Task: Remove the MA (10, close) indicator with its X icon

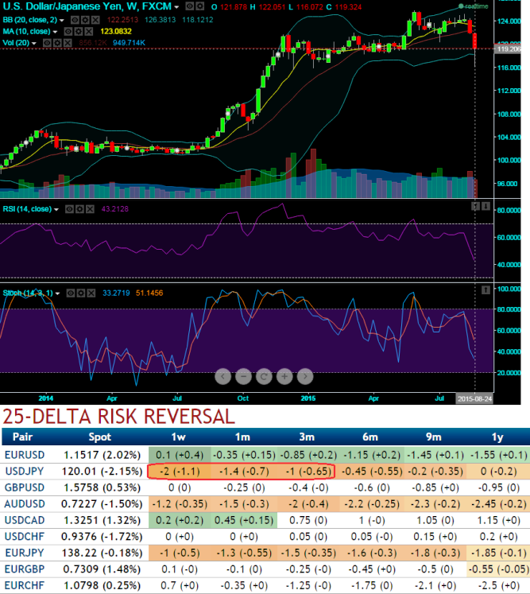Action: pos(88,32)
